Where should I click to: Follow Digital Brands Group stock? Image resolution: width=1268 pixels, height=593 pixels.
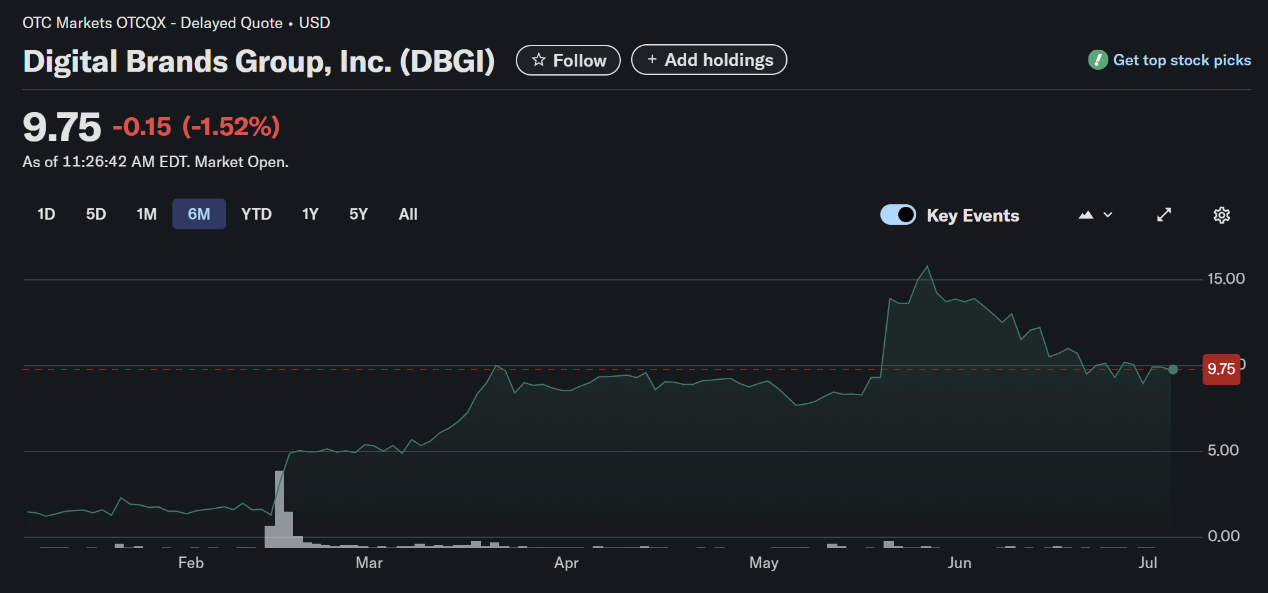(568, 60)
